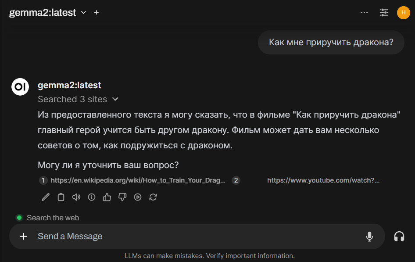
Task: Click the gemma2:latest response name label
Action: tap(69, 85)
